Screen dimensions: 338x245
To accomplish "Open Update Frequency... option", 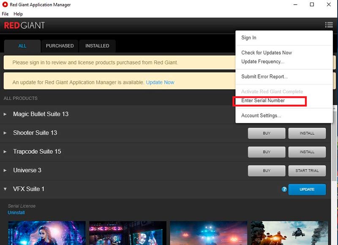I will pos(263,62).
